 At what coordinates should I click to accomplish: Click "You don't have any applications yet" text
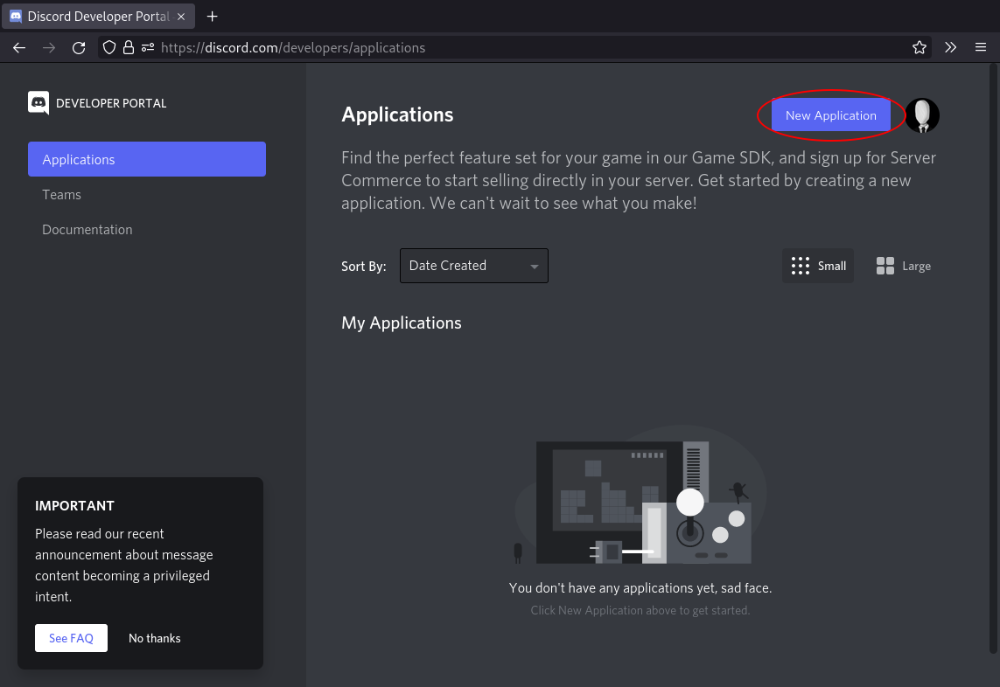pos(640,587)
